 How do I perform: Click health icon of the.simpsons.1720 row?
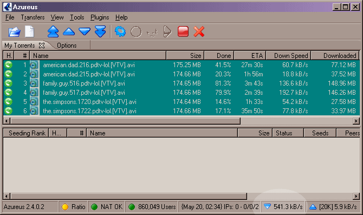pyautogui.click(x=9, y=102)
